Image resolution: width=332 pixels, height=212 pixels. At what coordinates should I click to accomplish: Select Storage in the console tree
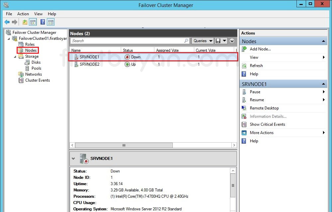coord(32,56)
